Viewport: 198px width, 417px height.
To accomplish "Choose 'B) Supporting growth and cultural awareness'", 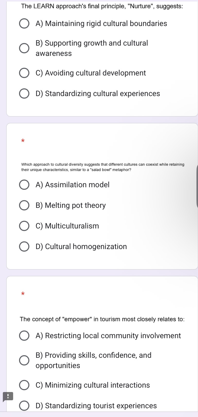I will 24,48.
